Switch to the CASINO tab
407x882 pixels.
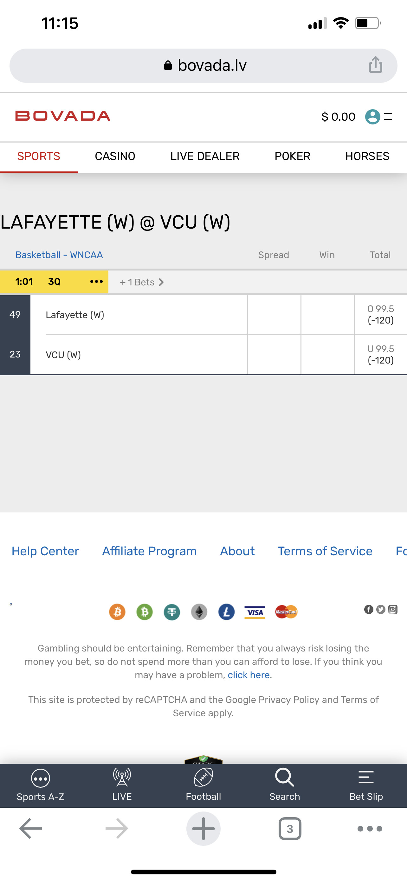pos(115,157)
